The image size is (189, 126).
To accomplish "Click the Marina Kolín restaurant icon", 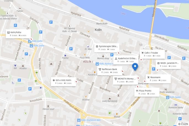I will (102, 21).
